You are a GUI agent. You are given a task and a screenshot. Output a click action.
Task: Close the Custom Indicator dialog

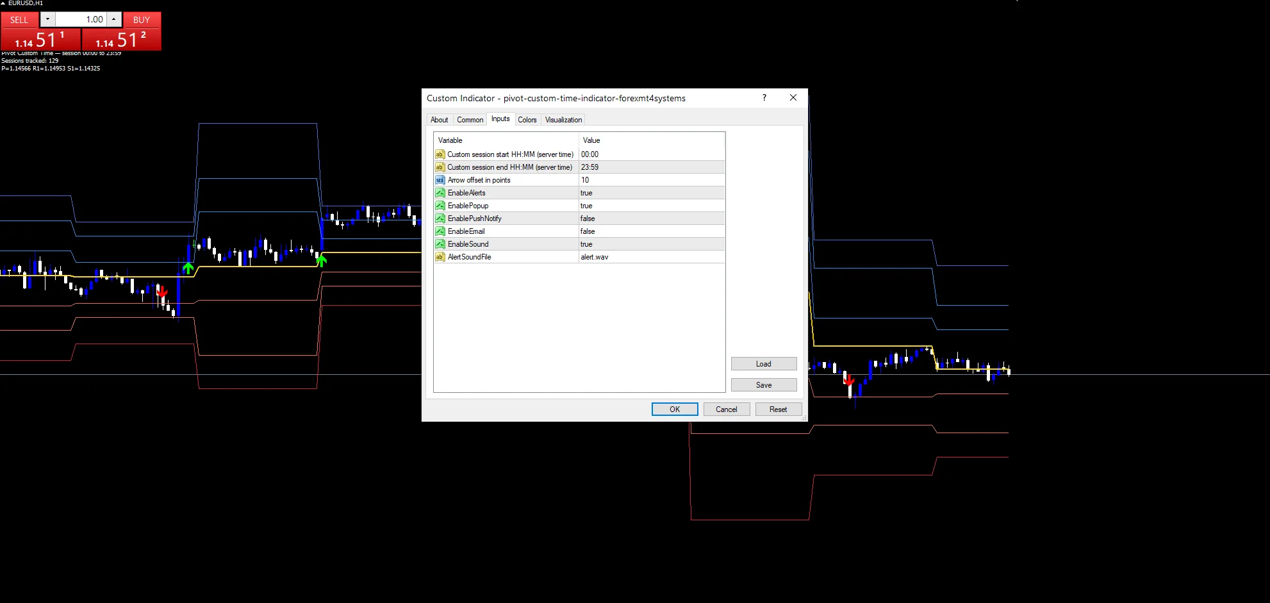point(793,97)
